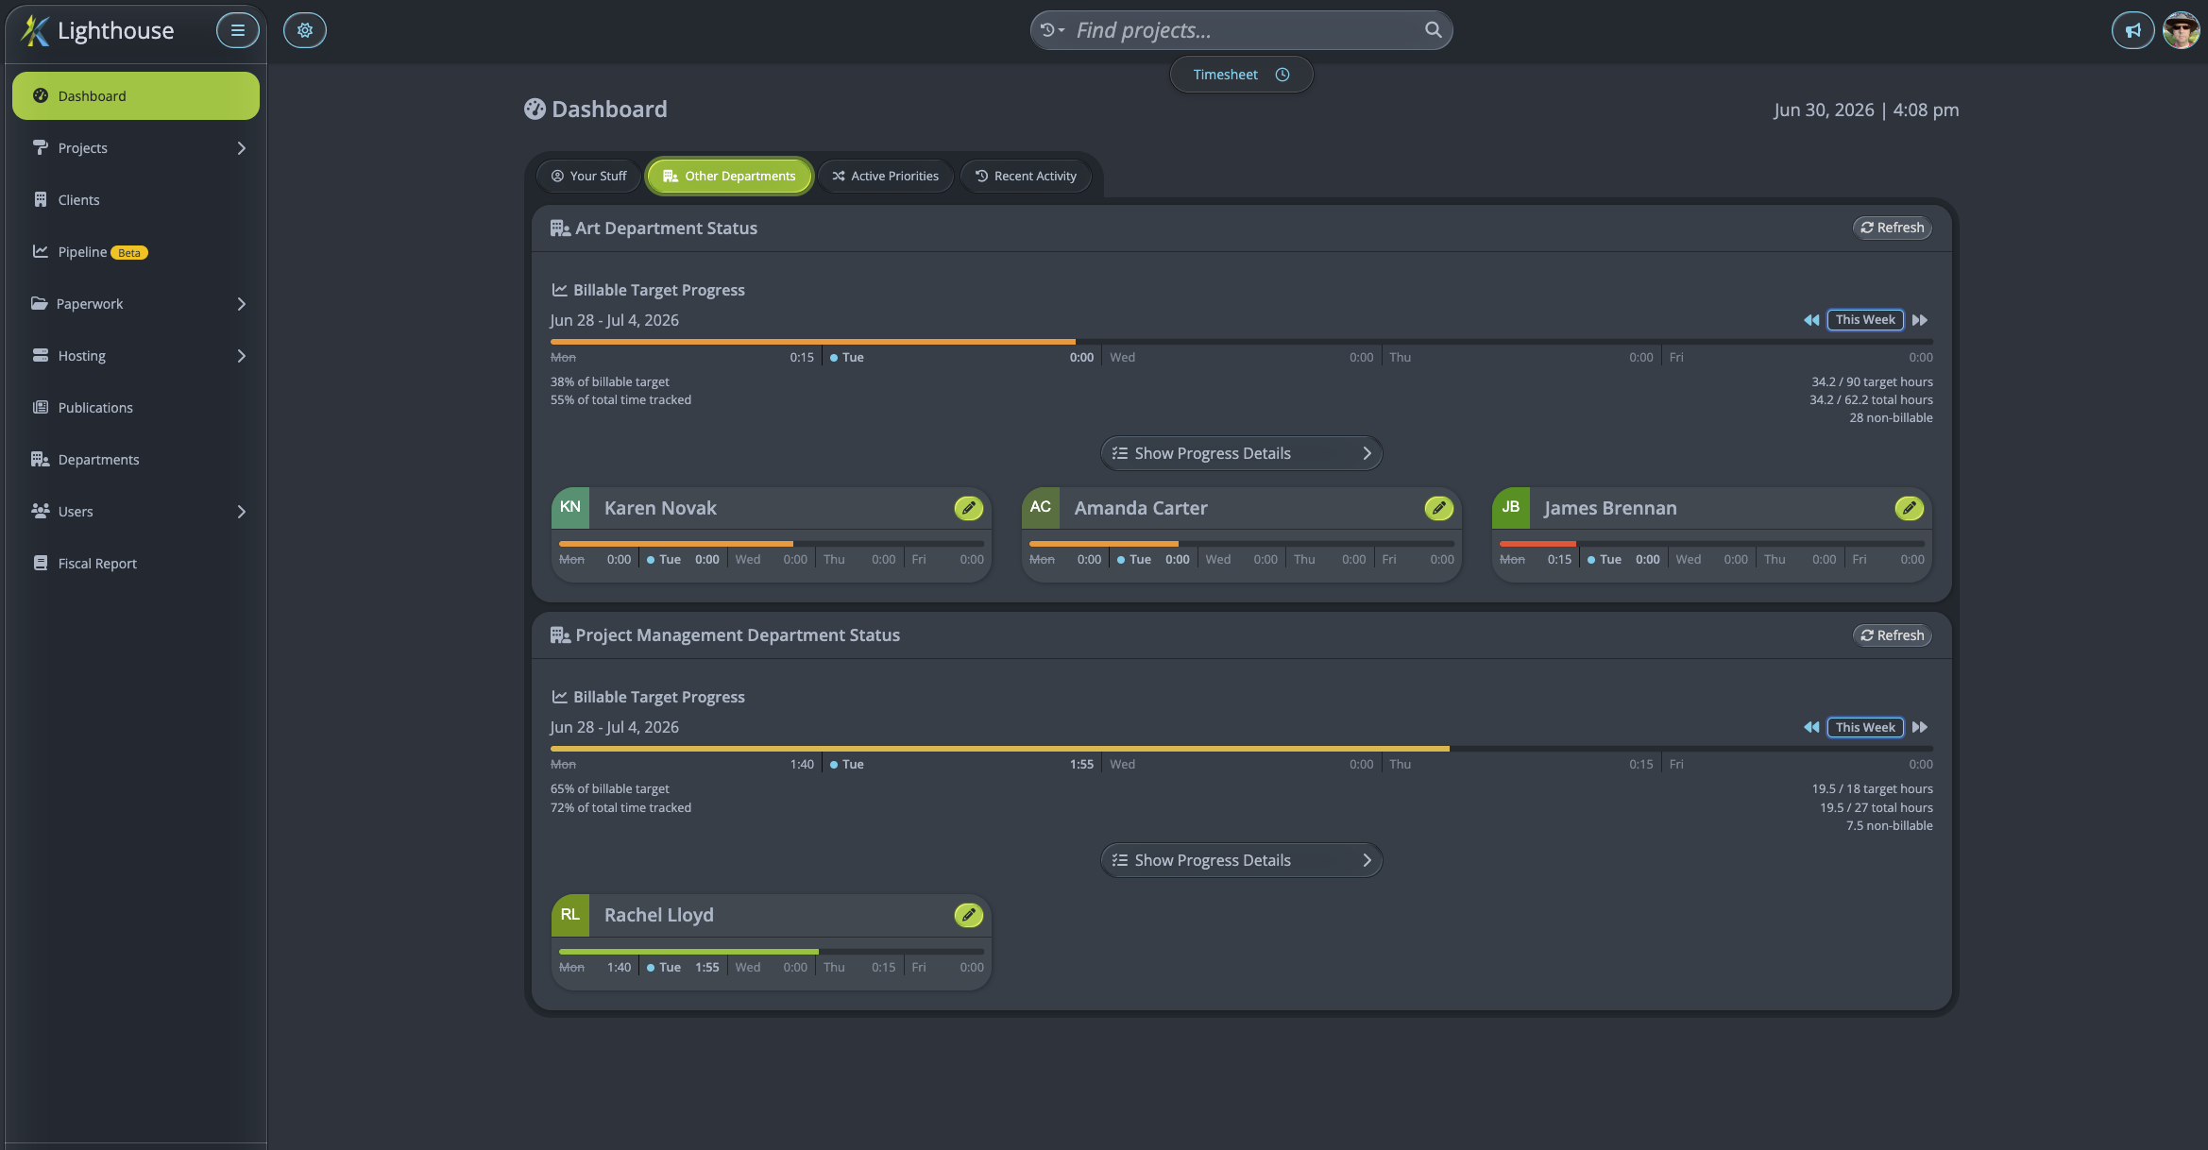
Task: Click the Users group icon
Action: point(41,511)
